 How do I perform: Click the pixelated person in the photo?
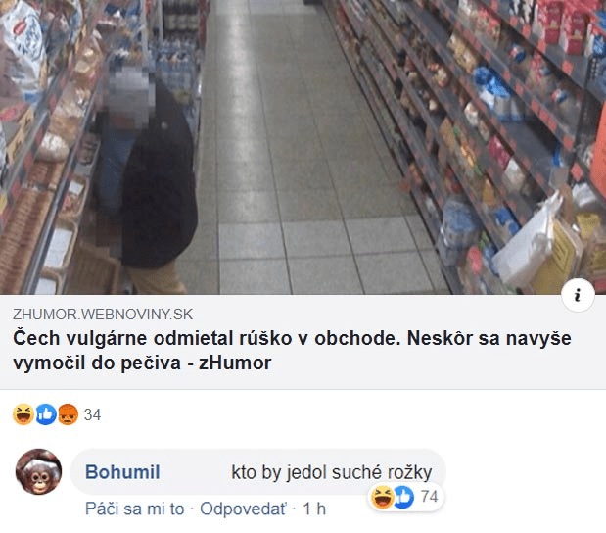pyautogui.click(x=149, y=174)
